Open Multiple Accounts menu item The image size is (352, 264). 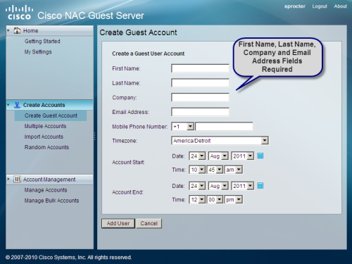click(x=45, y=126)
